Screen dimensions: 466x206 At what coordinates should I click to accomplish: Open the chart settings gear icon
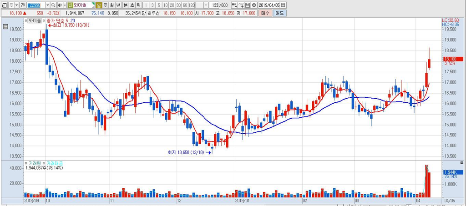click(254, 5)
